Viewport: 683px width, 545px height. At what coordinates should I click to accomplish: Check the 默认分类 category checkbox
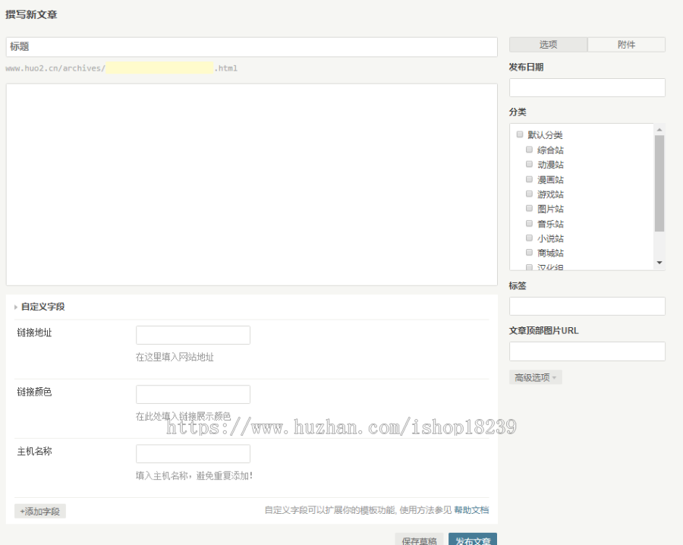click(520, 134)
